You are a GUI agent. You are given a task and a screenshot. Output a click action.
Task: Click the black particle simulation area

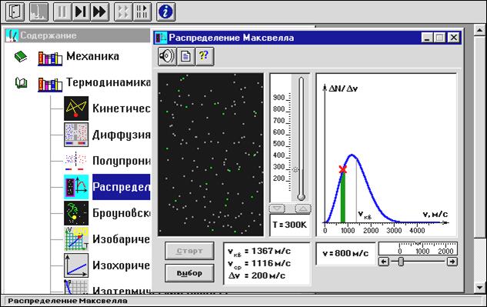pos(211,155)
